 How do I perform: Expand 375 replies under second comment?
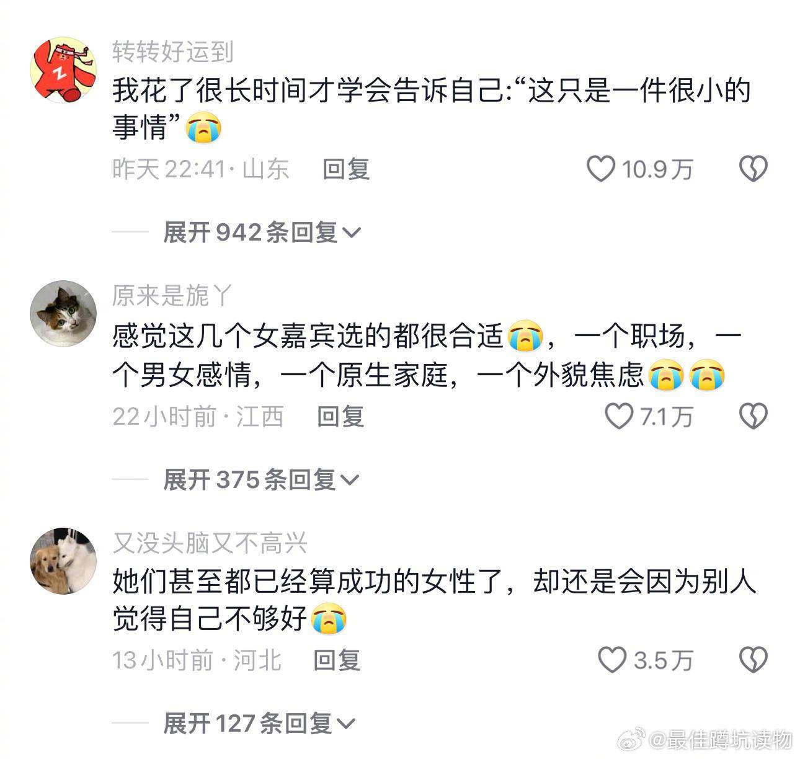261,479
